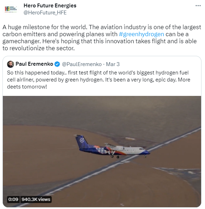Click the main tweet text about aviation industry
Image resolution: width=205 pixels, height=209 pixels.
102,38
